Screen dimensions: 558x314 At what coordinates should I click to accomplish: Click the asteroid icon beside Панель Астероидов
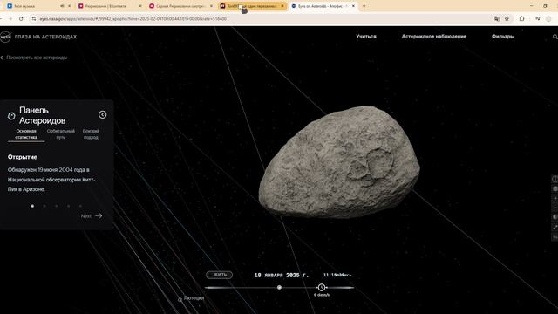click(11, 116)
